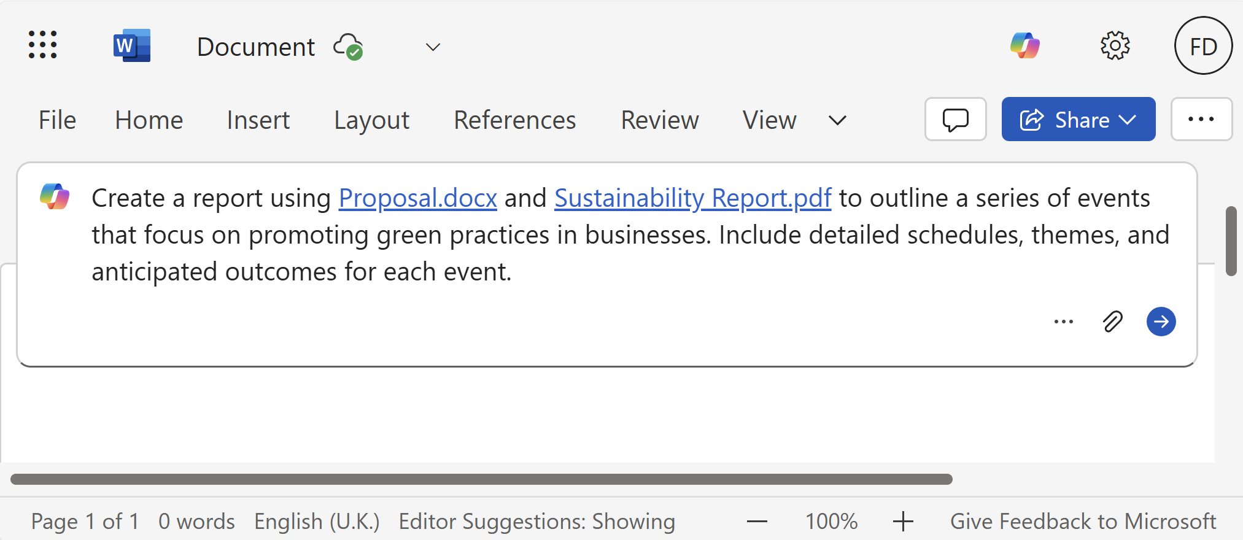Screen dimensions: 1243x540
Task: Switch to the References tab
Action: point(515,120)
